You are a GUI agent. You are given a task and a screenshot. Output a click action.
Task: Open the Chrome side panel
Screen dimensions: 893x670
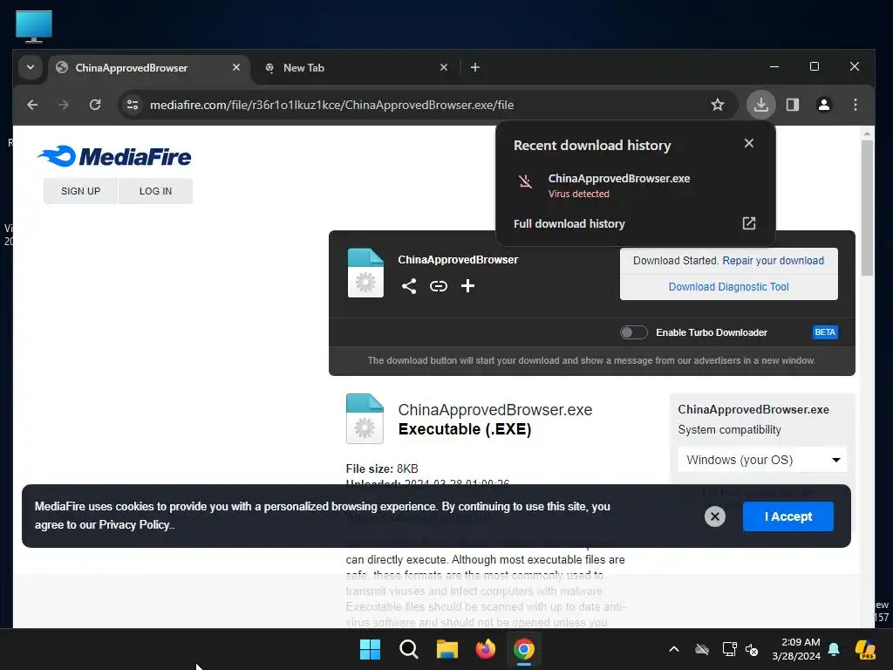(x=792, y=105)
